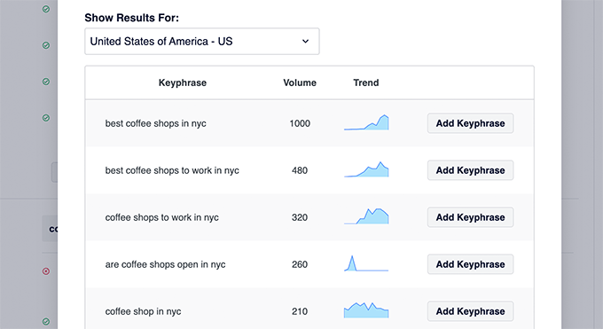Open the United States of America country dropdown
The height and width of the screenshot is (329, 603).
[x=202, y=41]
